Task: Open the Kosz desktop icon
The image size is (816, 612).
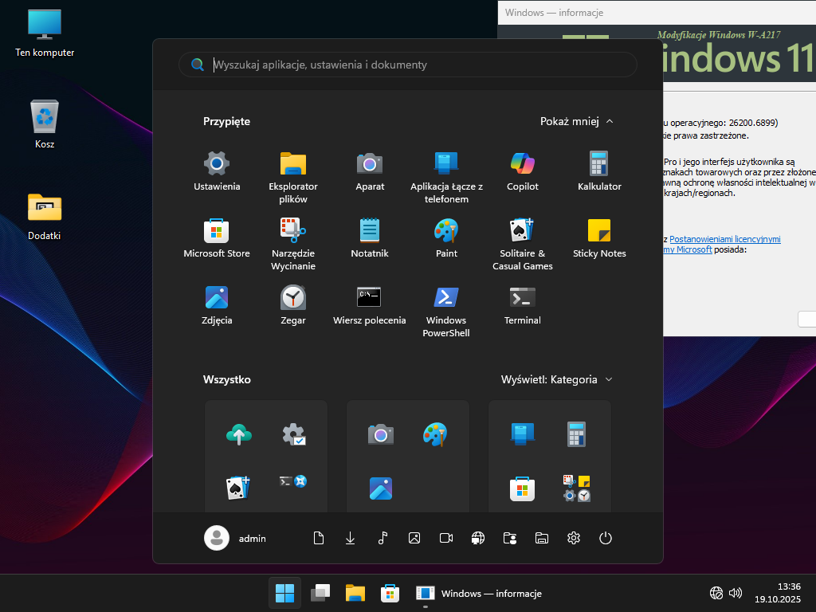Action: coord(45,125)
